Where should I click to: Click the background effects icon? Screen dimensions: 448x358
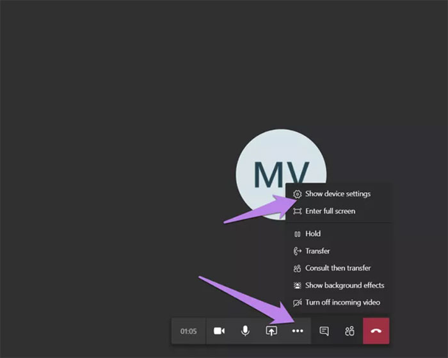(x=297, y=286)
